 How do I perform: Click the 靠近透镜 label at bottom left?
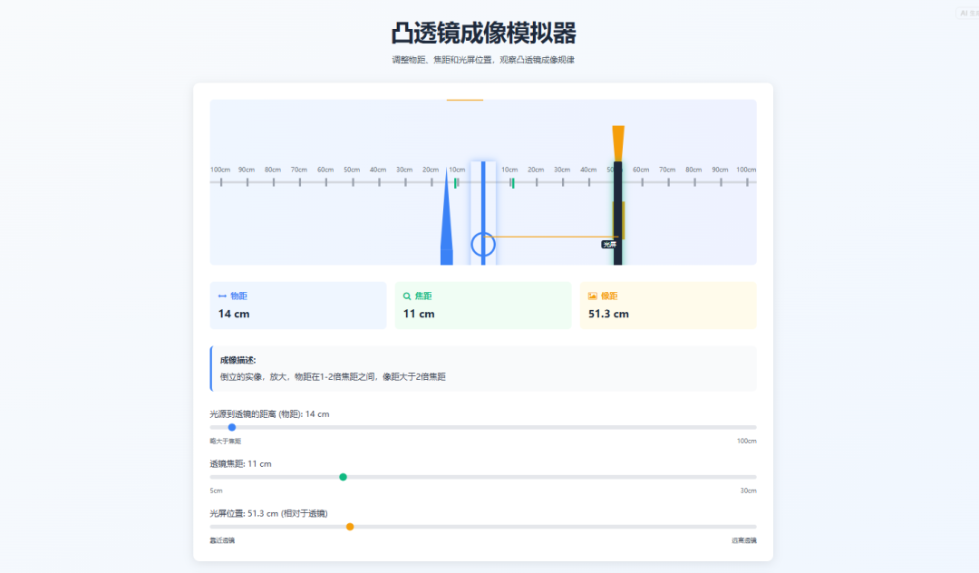pos(220,539)
